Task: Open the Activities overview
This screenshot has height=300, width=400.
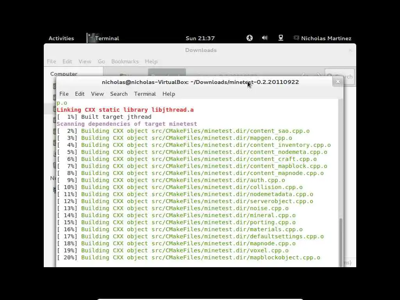Action: tap(61, 38)
